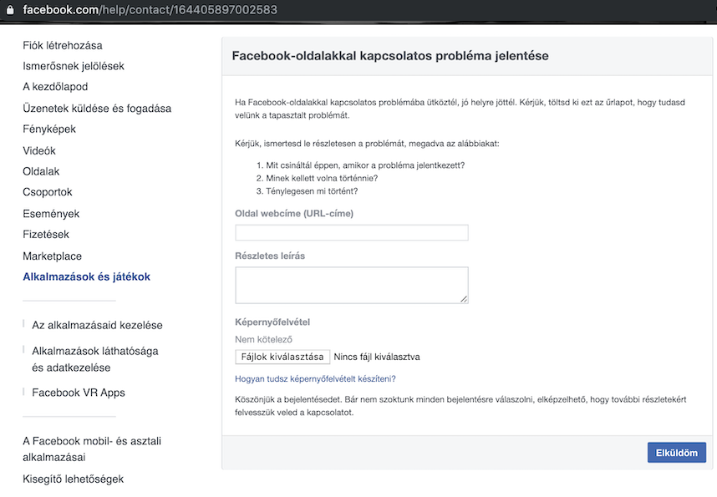Open the Marketplace help topic
717x497 pixels.
[53, 256]
